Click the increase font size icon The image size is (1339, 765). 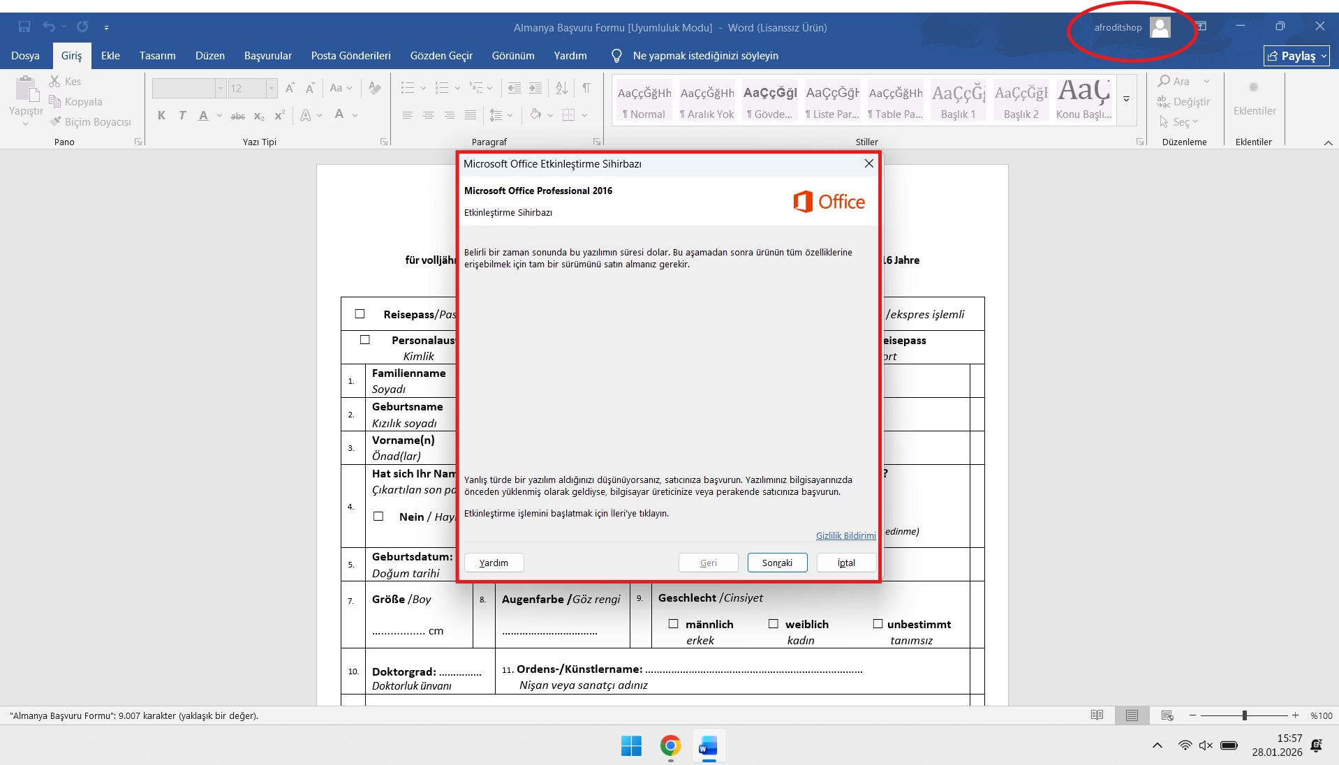[x=290, y=88]
